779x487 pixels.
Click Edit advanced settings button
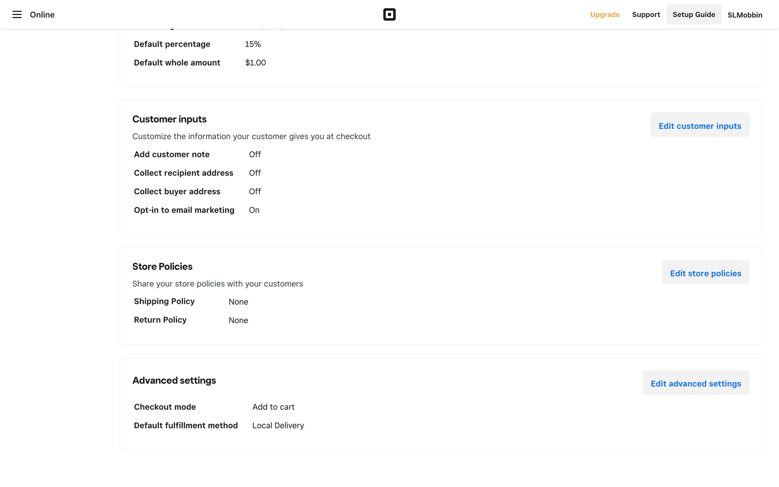pyautogui.click(x=695, y=384)
